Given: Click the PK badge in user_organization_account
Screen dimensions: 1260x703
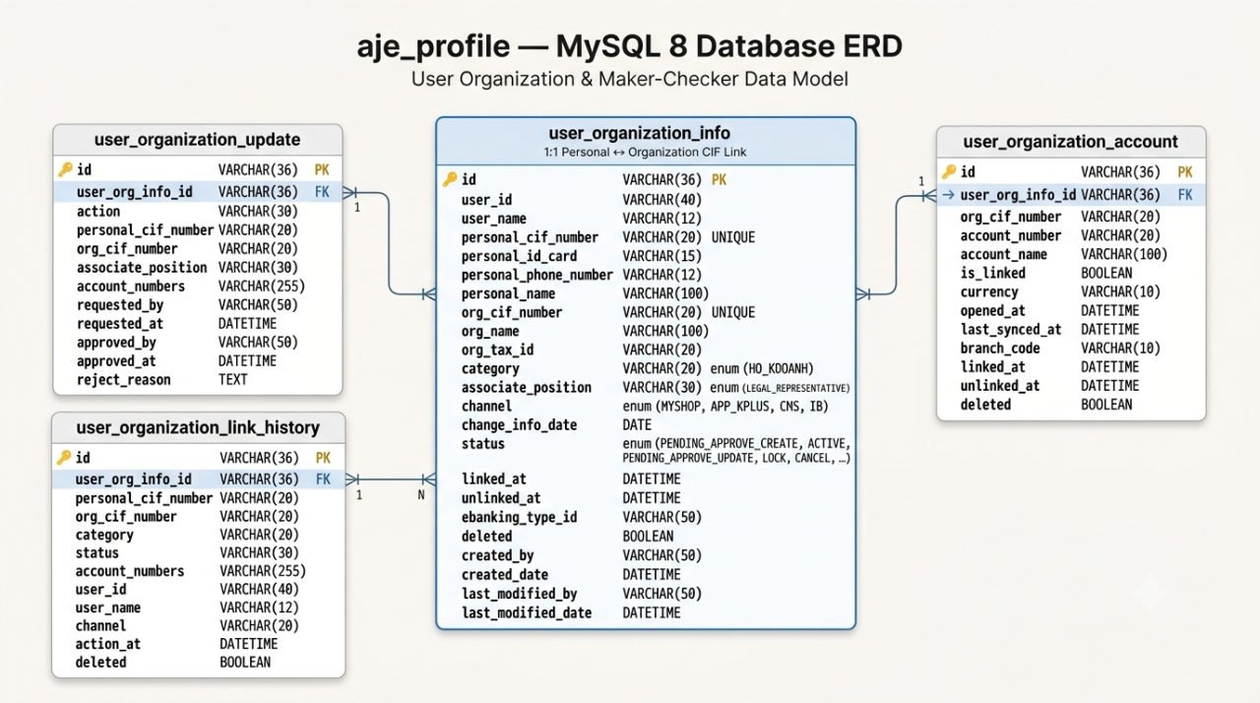Looking at the screenshot, I should 1185,171.
